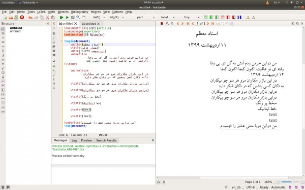Insert inline math with the $$ icon
Viewport: 305px width, 190px height.
[54, 66]
